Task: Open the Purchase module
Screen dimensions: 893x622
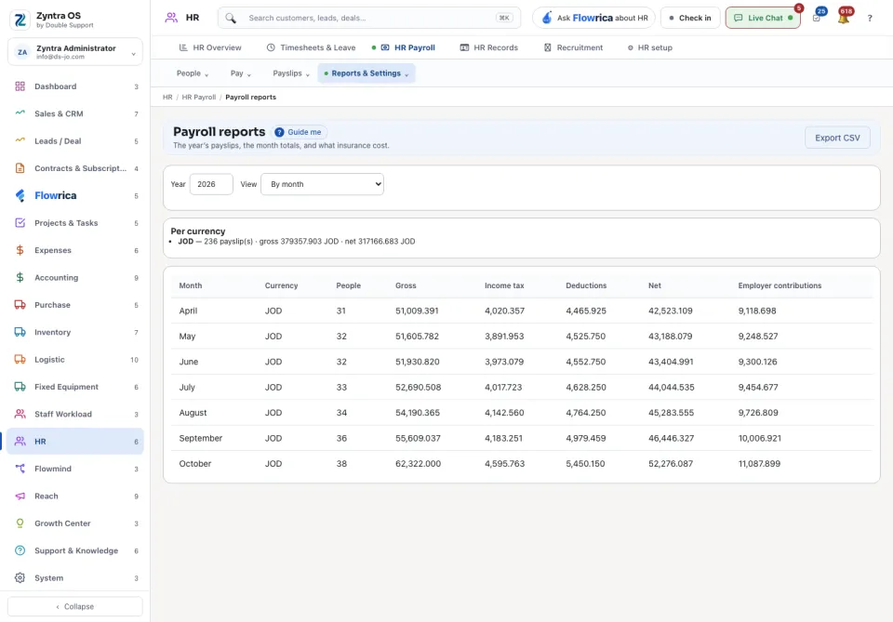Action: (75, 305)
